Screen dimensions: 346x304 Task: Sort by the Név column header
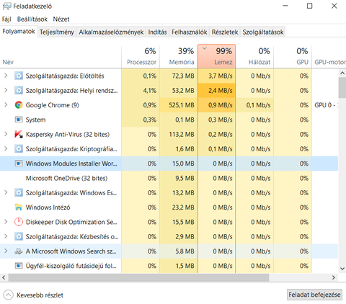[61, 56]
